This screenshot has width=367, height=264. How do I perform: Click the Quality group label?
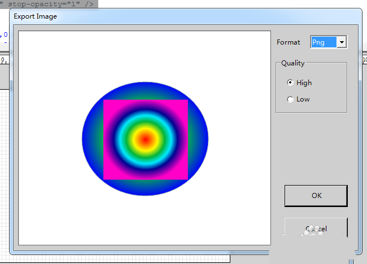[x=293, y=63]
